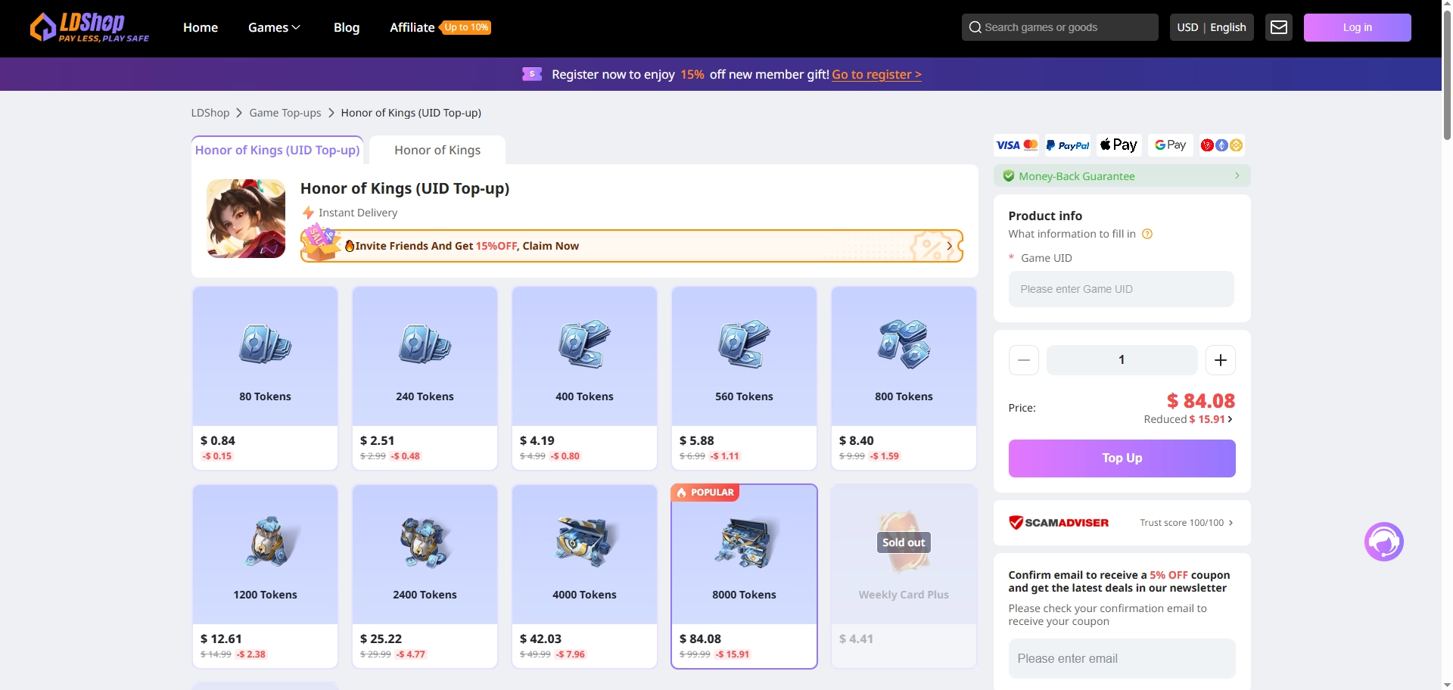Click the Google Pay payment icon
Image resolution: width=1453 pixels, height=690 pixels.
point(1171,145)
